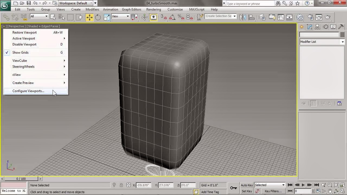Click the 0 / 100 time slider
Viewport: 347px width, 195px height.
coord(21,179)
